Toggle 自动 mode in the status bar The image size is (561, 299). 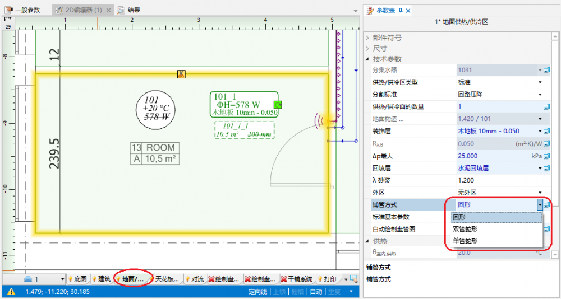tap(316, 292)
